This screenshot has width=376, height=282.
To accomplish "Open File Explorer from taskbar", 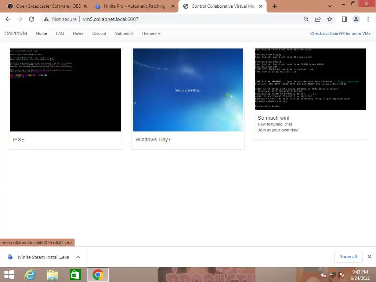I will pos(52,275).
